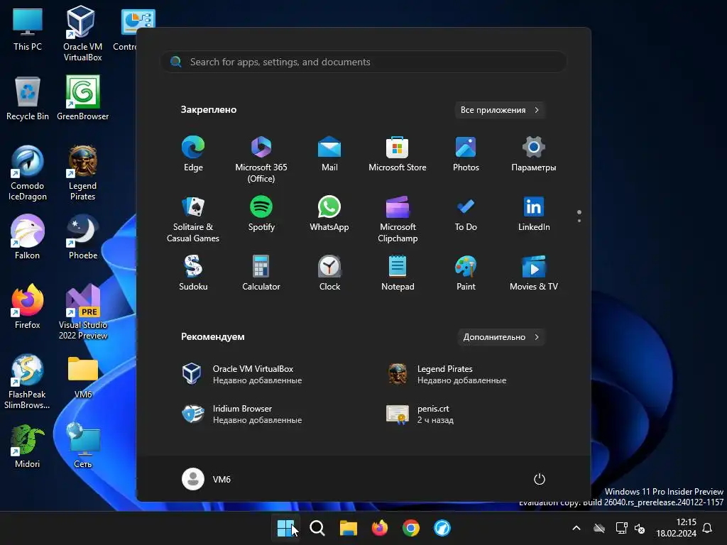Select This PC desktop icon
Screen dimensions: 727x545
(x=28, y=29)
